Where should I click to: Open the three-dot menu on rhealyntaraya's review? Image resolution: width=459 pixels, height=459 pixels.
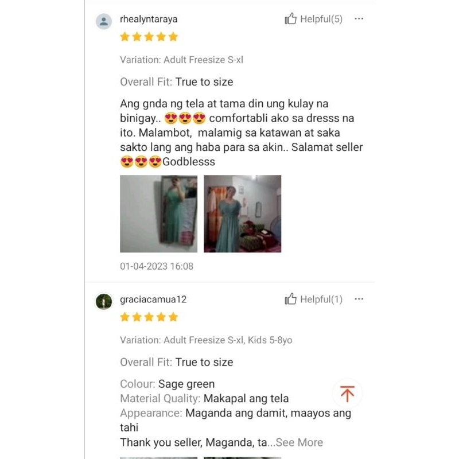[x=359, y=19]
